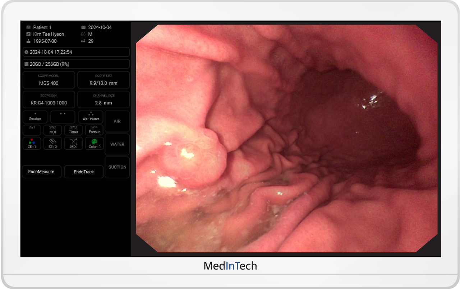Screen dimensions: 460x289
Task: Click the patient name edit icon
Action: click(x=28, y=34)
